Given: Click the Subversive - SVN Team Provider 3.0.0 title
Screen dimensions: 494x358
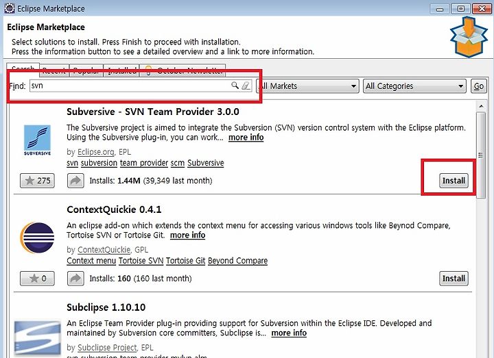Looking at the screenshot, I should [153, 112].
